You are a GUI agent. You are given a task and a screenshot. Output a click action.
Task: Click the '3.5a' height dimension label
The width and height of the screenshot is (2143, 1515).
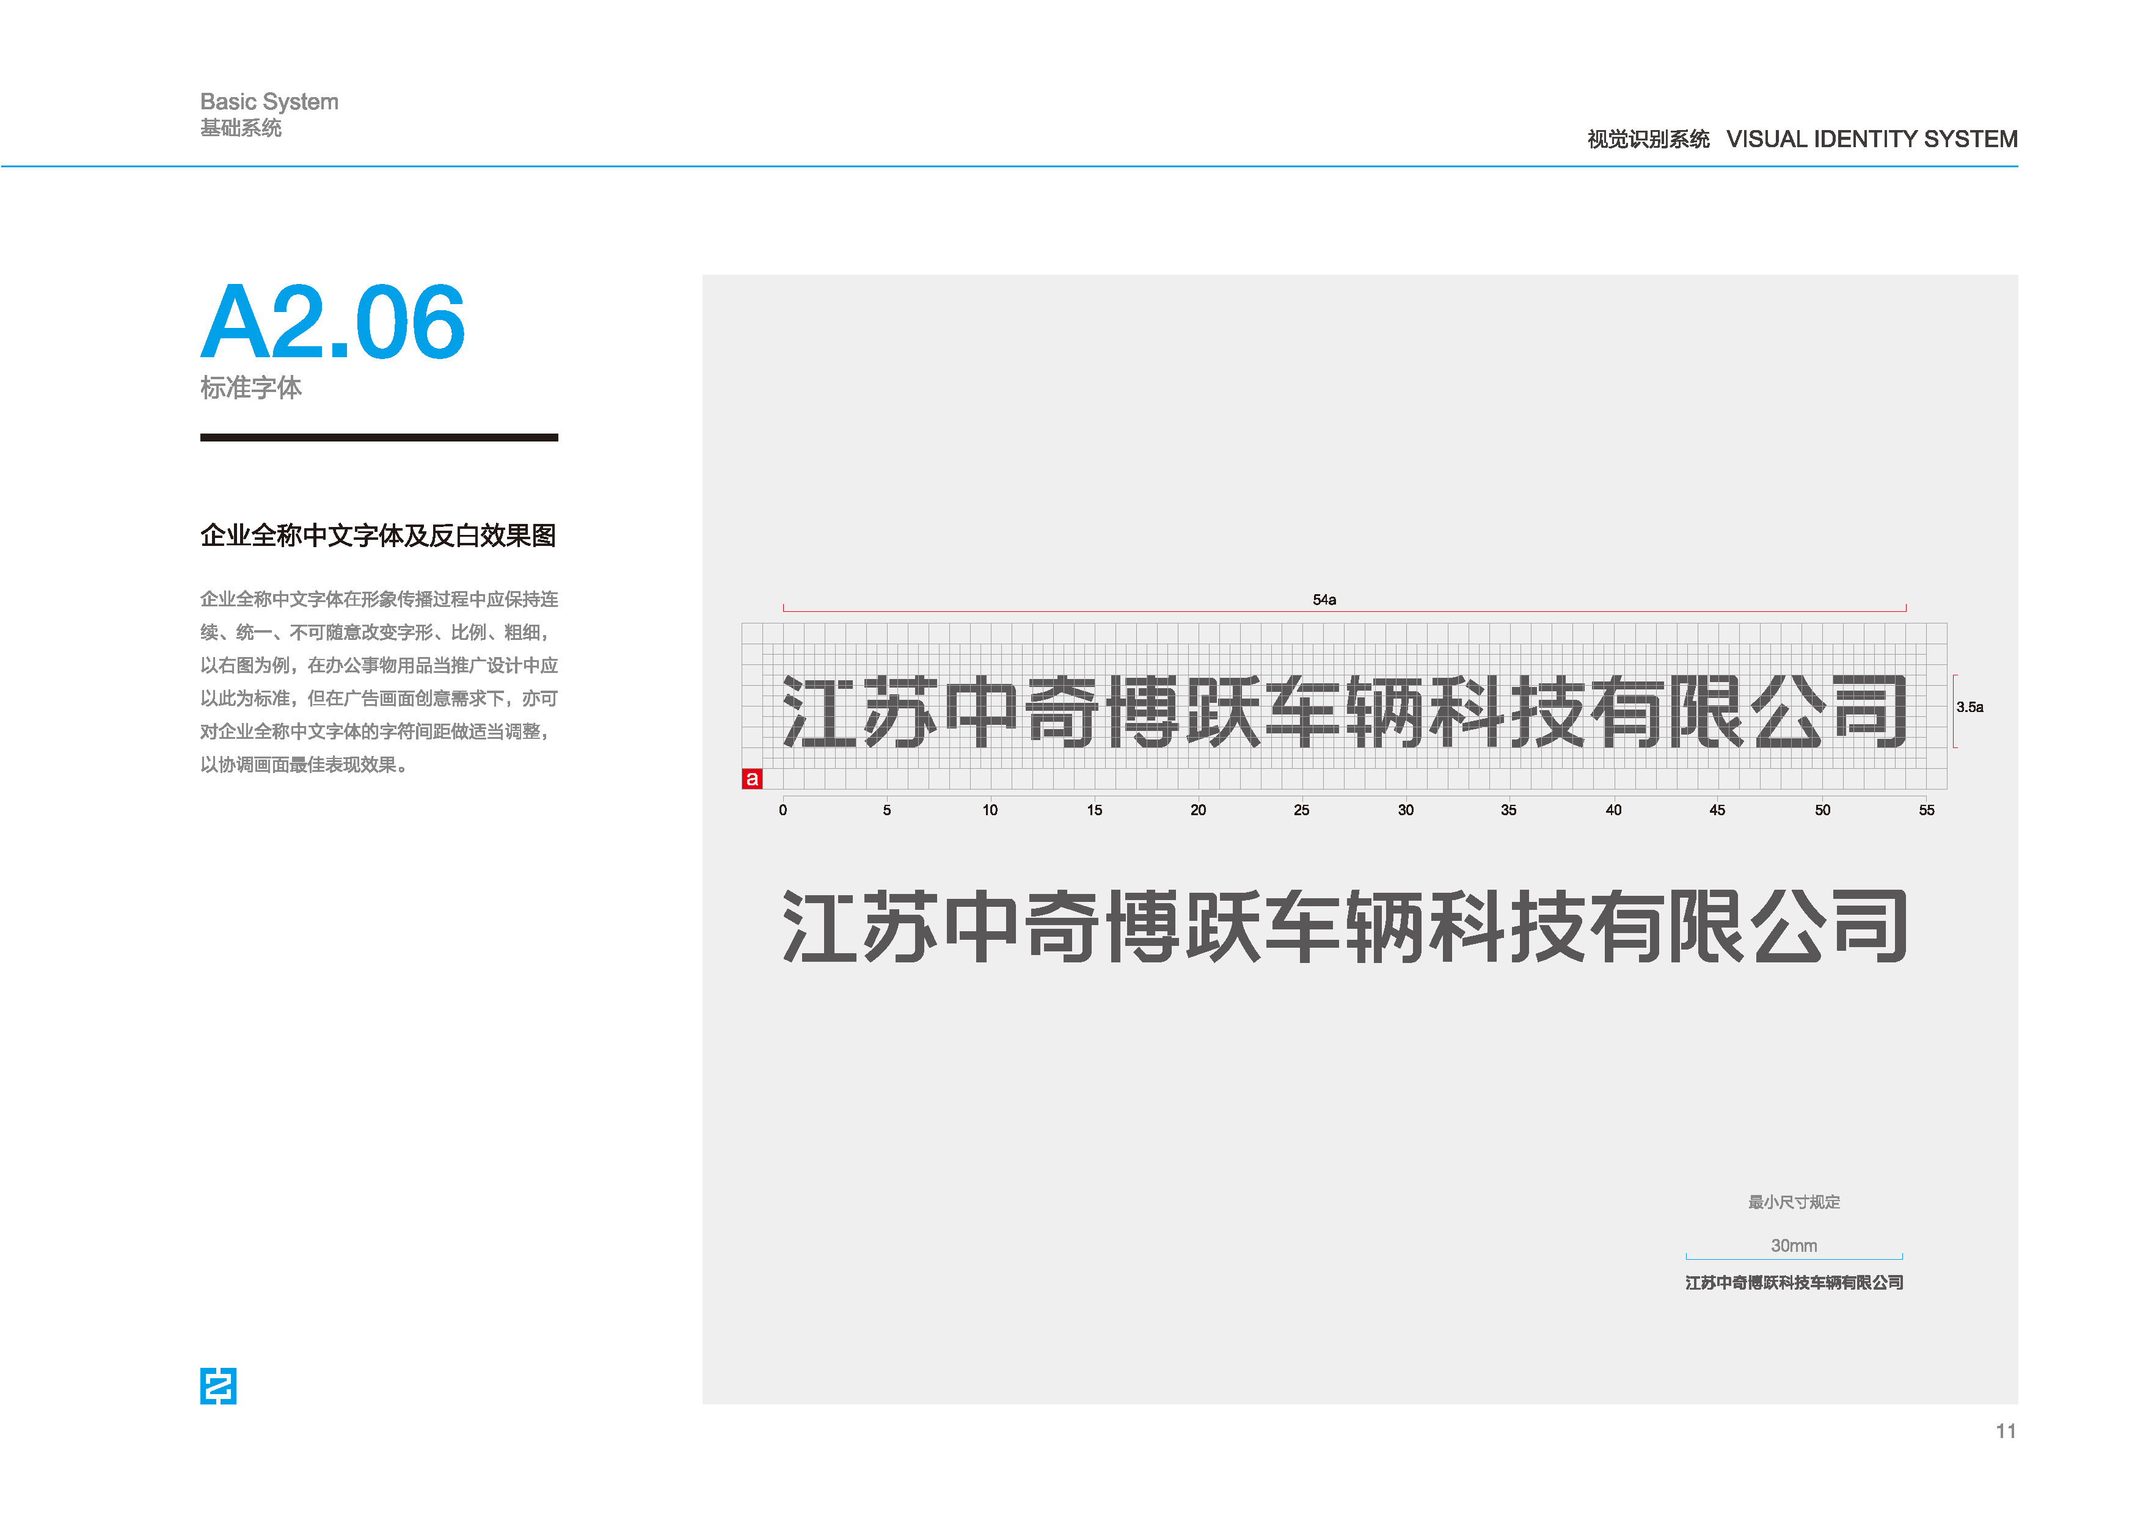[x=1970, y=707]
